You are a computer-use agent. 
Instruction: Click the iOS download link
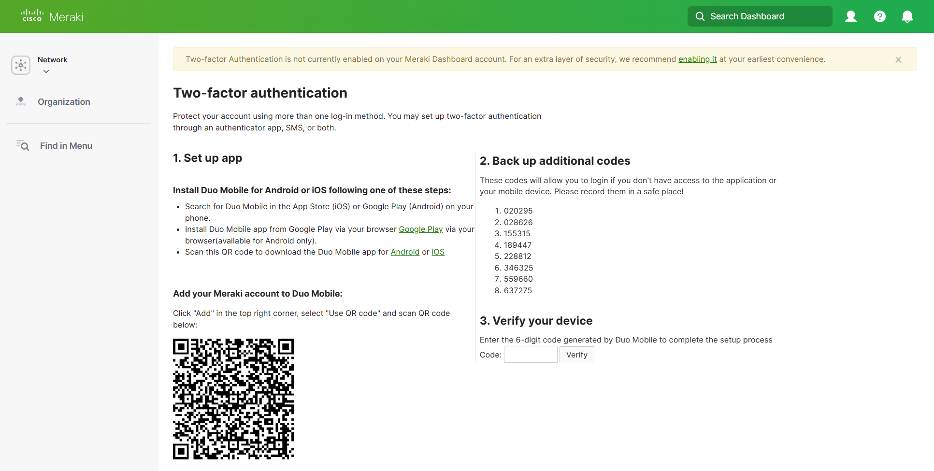click(x=438, y=252)
